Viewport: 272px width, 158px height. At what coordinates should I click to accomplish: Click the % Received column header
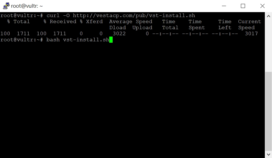coord(60,22)
